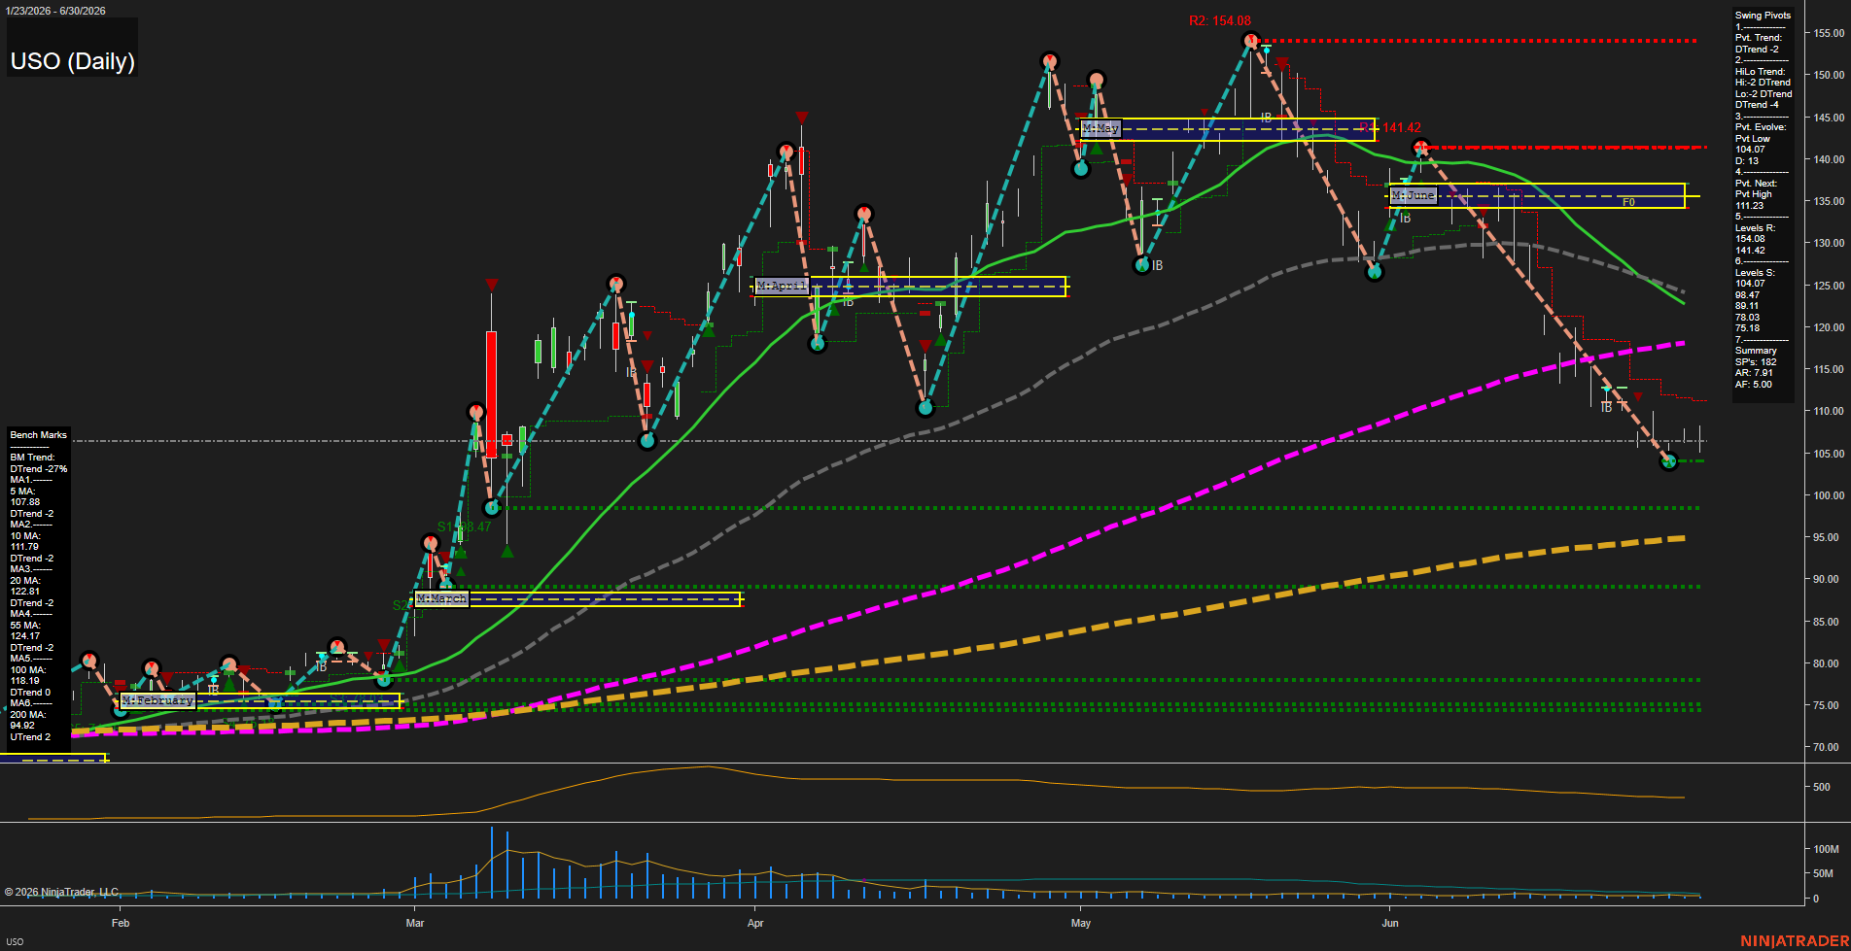
Task: Click the M:June monthly range label
Action: (x=1413, y=195)
